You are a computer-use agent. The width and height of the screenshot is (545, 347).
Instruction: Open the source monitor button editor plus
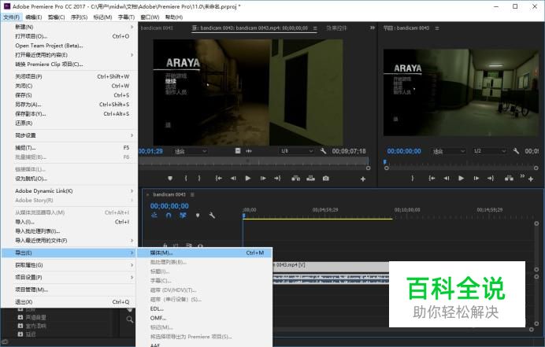363,179
